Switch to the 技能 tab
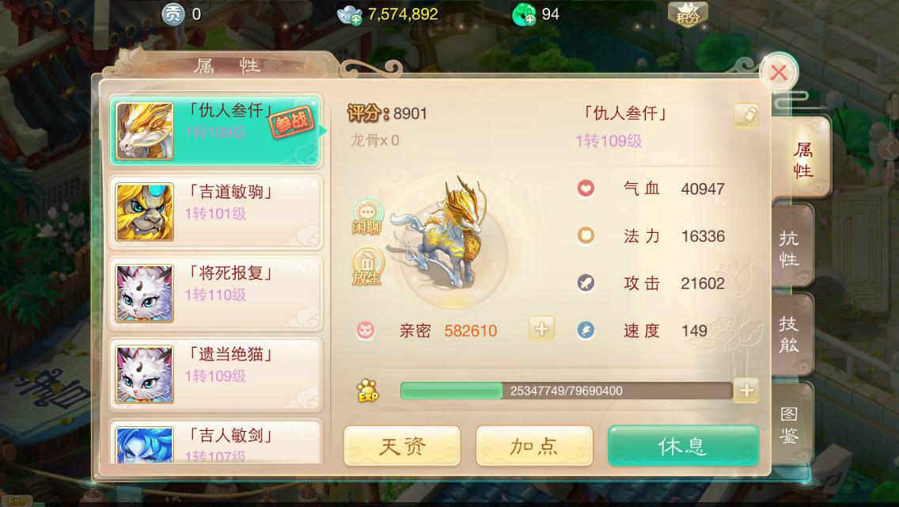 click(791, 335)
